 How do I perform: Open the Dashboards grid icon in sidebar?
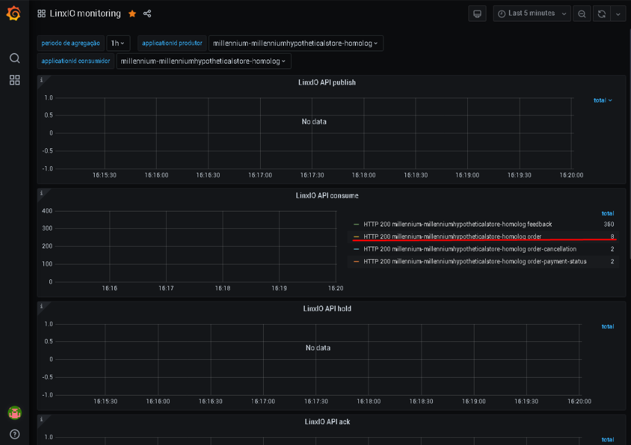tap(14, 80)
